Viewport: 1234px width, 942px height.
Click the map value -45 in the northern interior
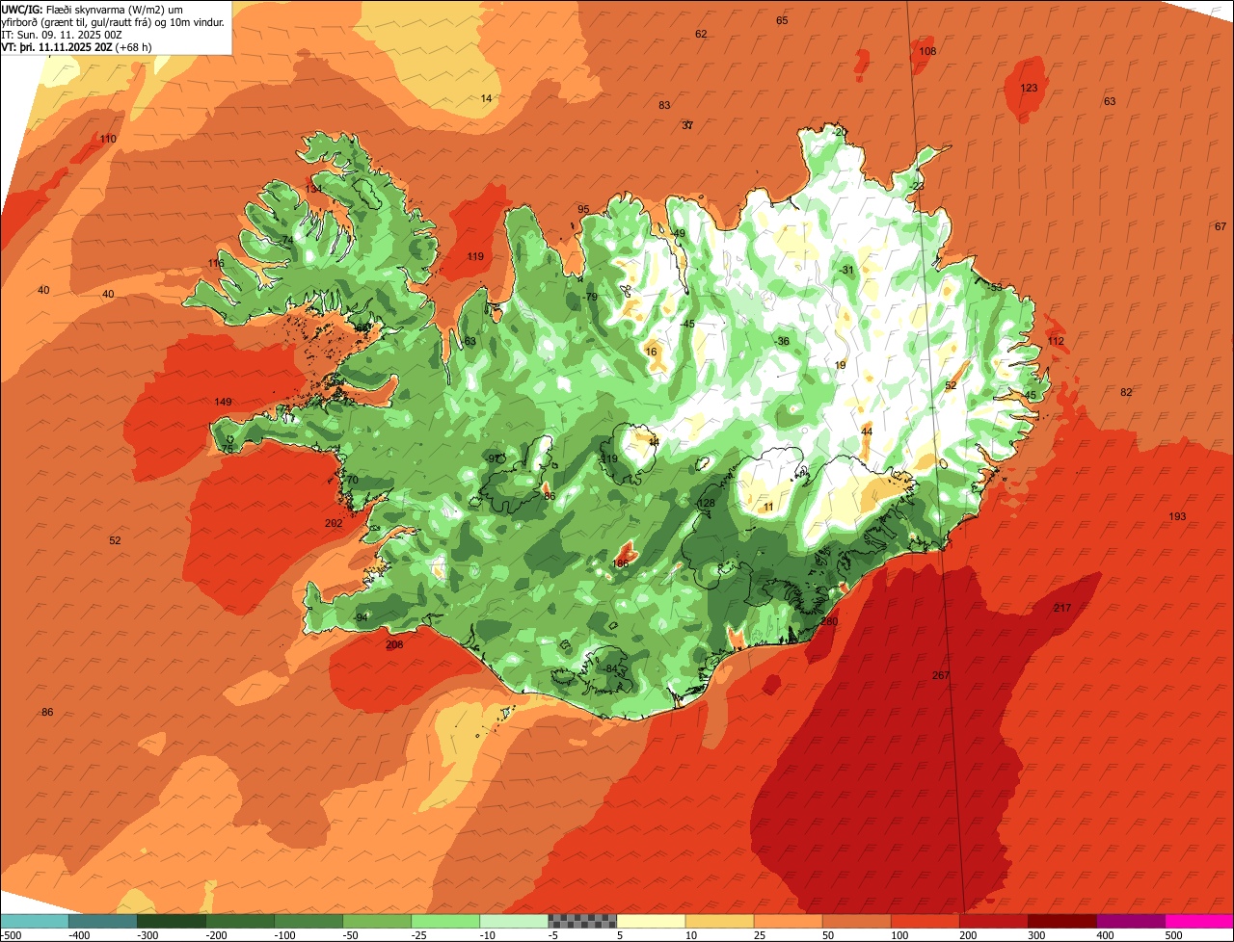pos(687,324)
